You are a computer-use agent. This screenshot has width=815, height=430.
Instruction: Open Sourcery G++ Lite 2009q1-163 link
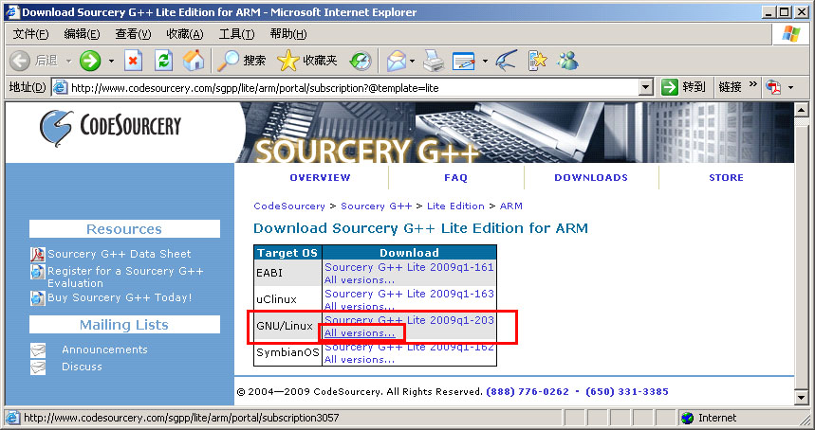coord(409,294)
